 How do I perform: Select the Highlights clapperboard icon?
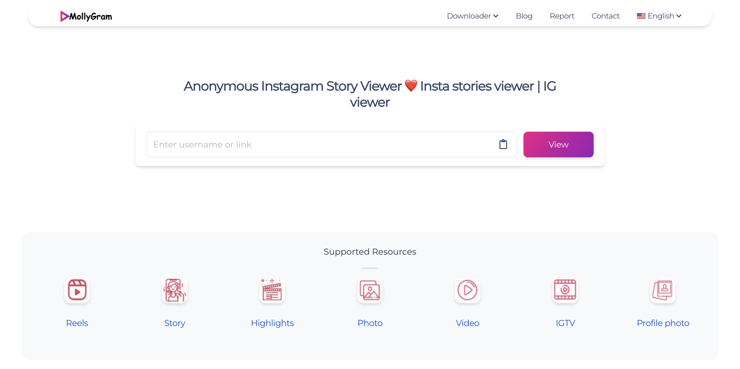[272, 290]
